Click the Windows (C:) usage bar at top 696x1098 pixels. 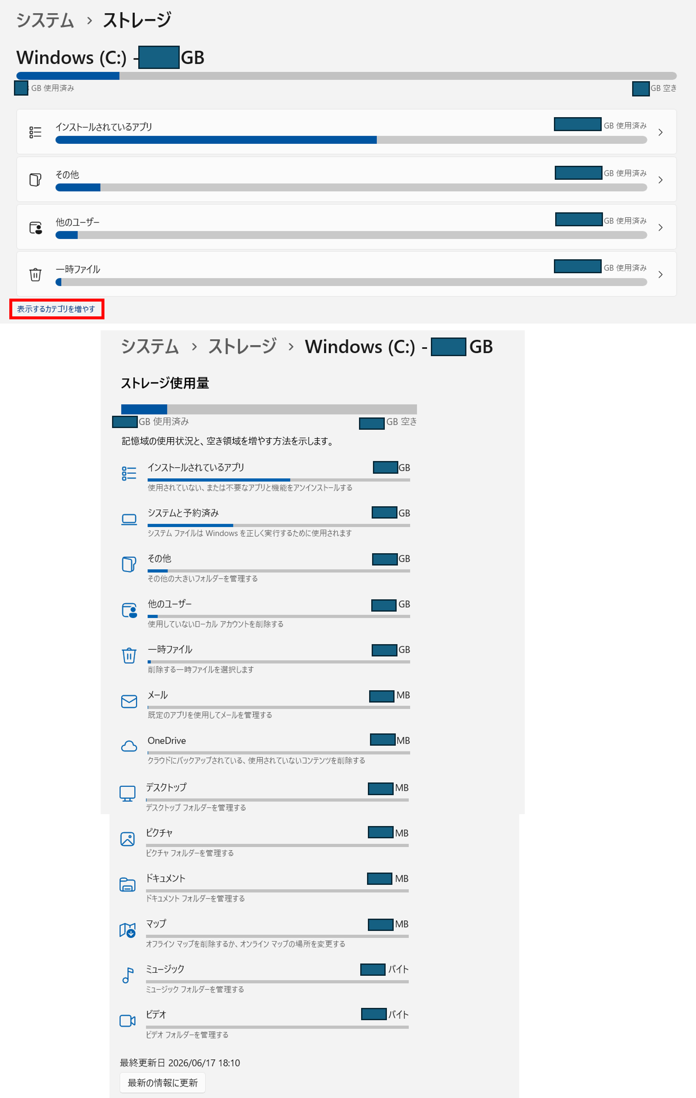[346, 76]
